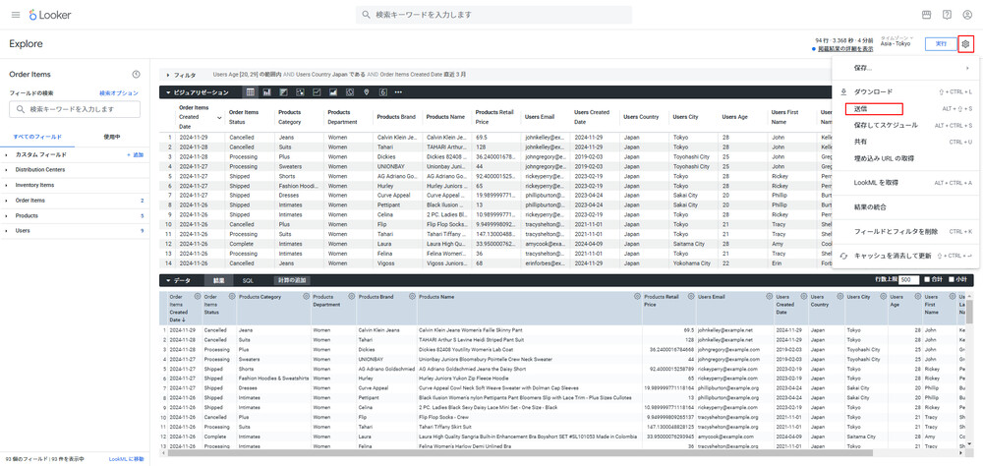Click the 実行 run button
This screenshot has height=466, width=983.
point(940,44)
